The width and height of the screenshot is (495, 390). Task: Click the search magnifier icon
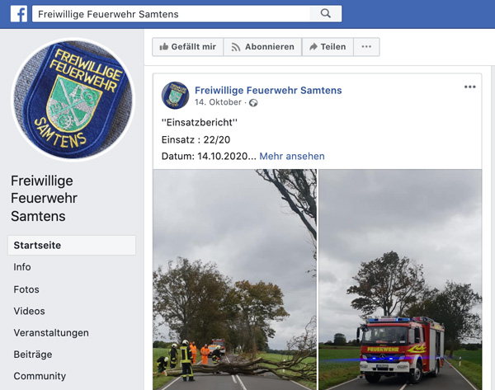coord(326,13)
